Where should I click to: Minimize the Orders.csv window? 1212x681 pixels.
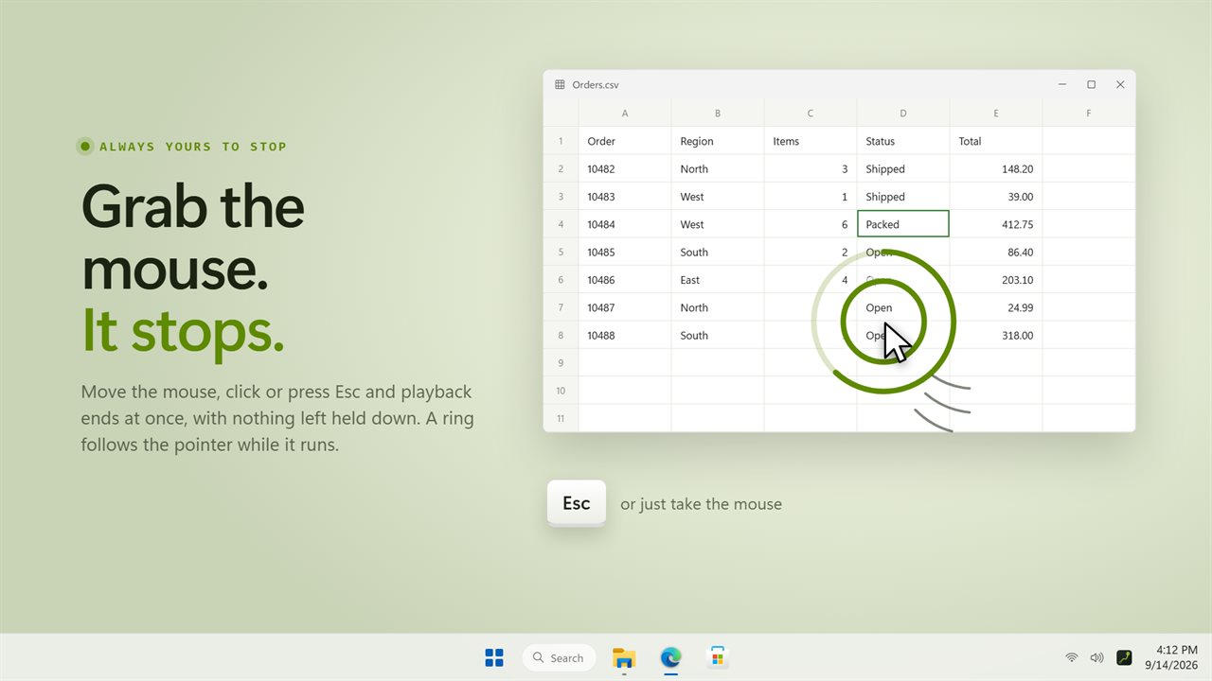1062,84
